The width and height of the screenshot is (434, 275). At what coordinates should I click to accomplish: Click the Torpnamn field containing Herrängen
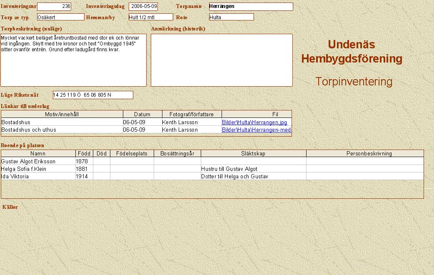click(x=251, y=7)
